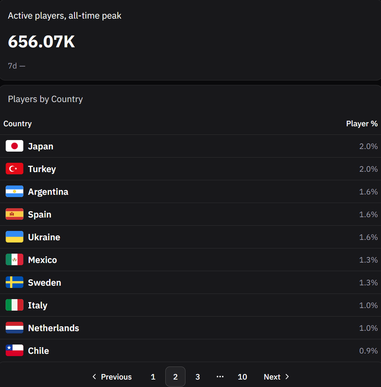Click the Chile flag icon
381x387 pixels.
click(15, 350)
